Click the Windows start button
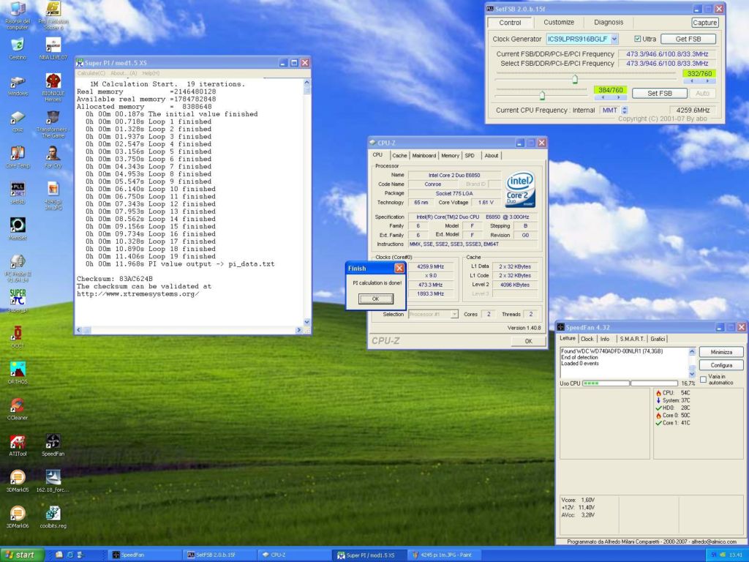 coord(22,555)
